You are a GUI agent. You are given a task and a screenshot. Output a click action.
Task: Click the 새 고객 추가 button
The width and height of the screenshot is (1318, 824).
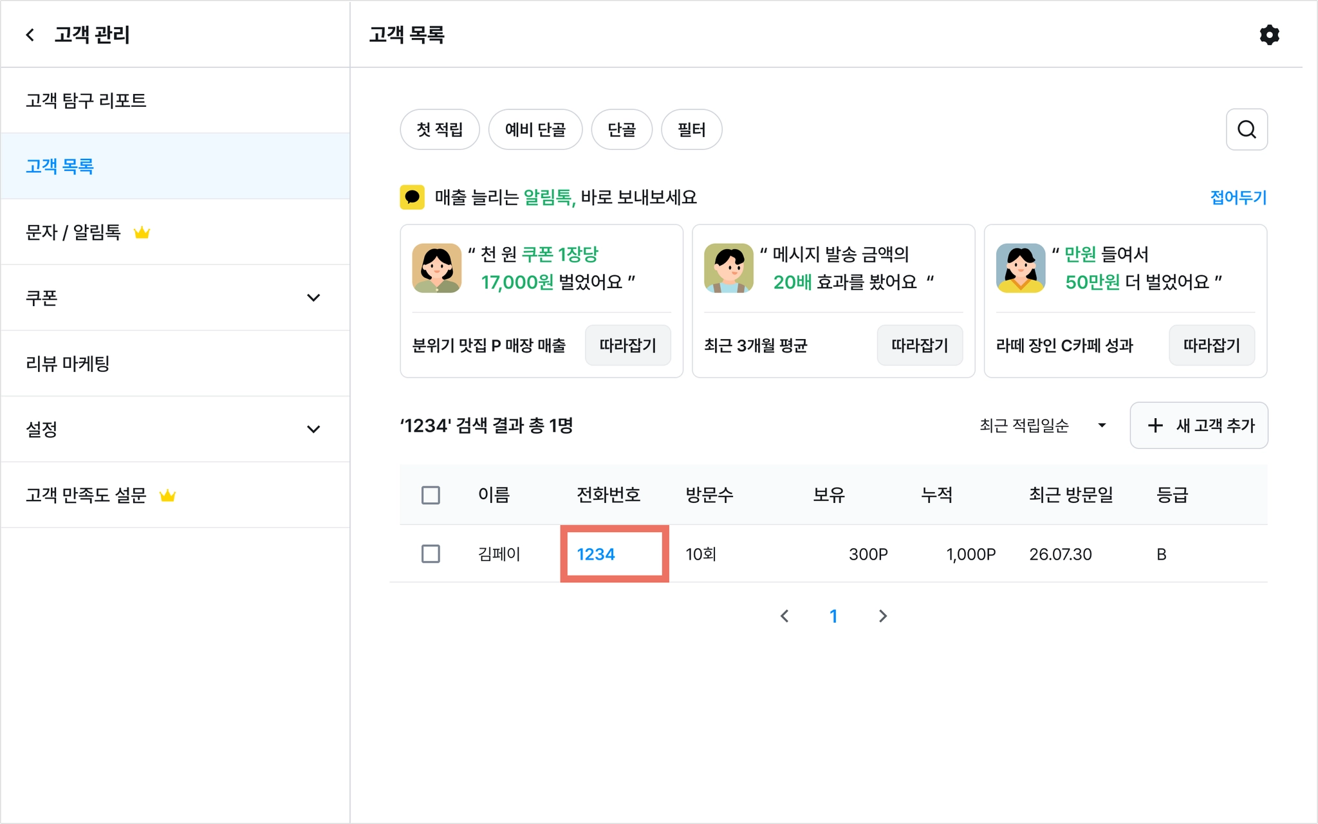coord(1199,425)
